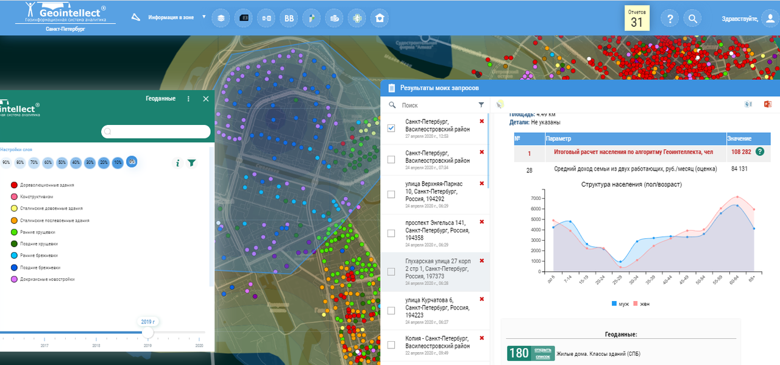Export results to PowerPoint icon

pyautogui.click(x=767, y=105)
